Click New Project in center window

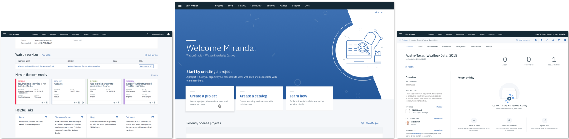tap(370, 123)
